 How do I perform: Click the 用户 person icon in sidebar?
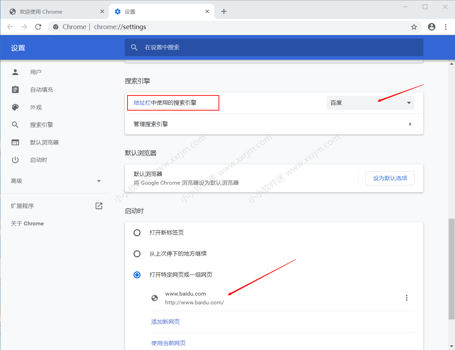[x=15, y=72]
